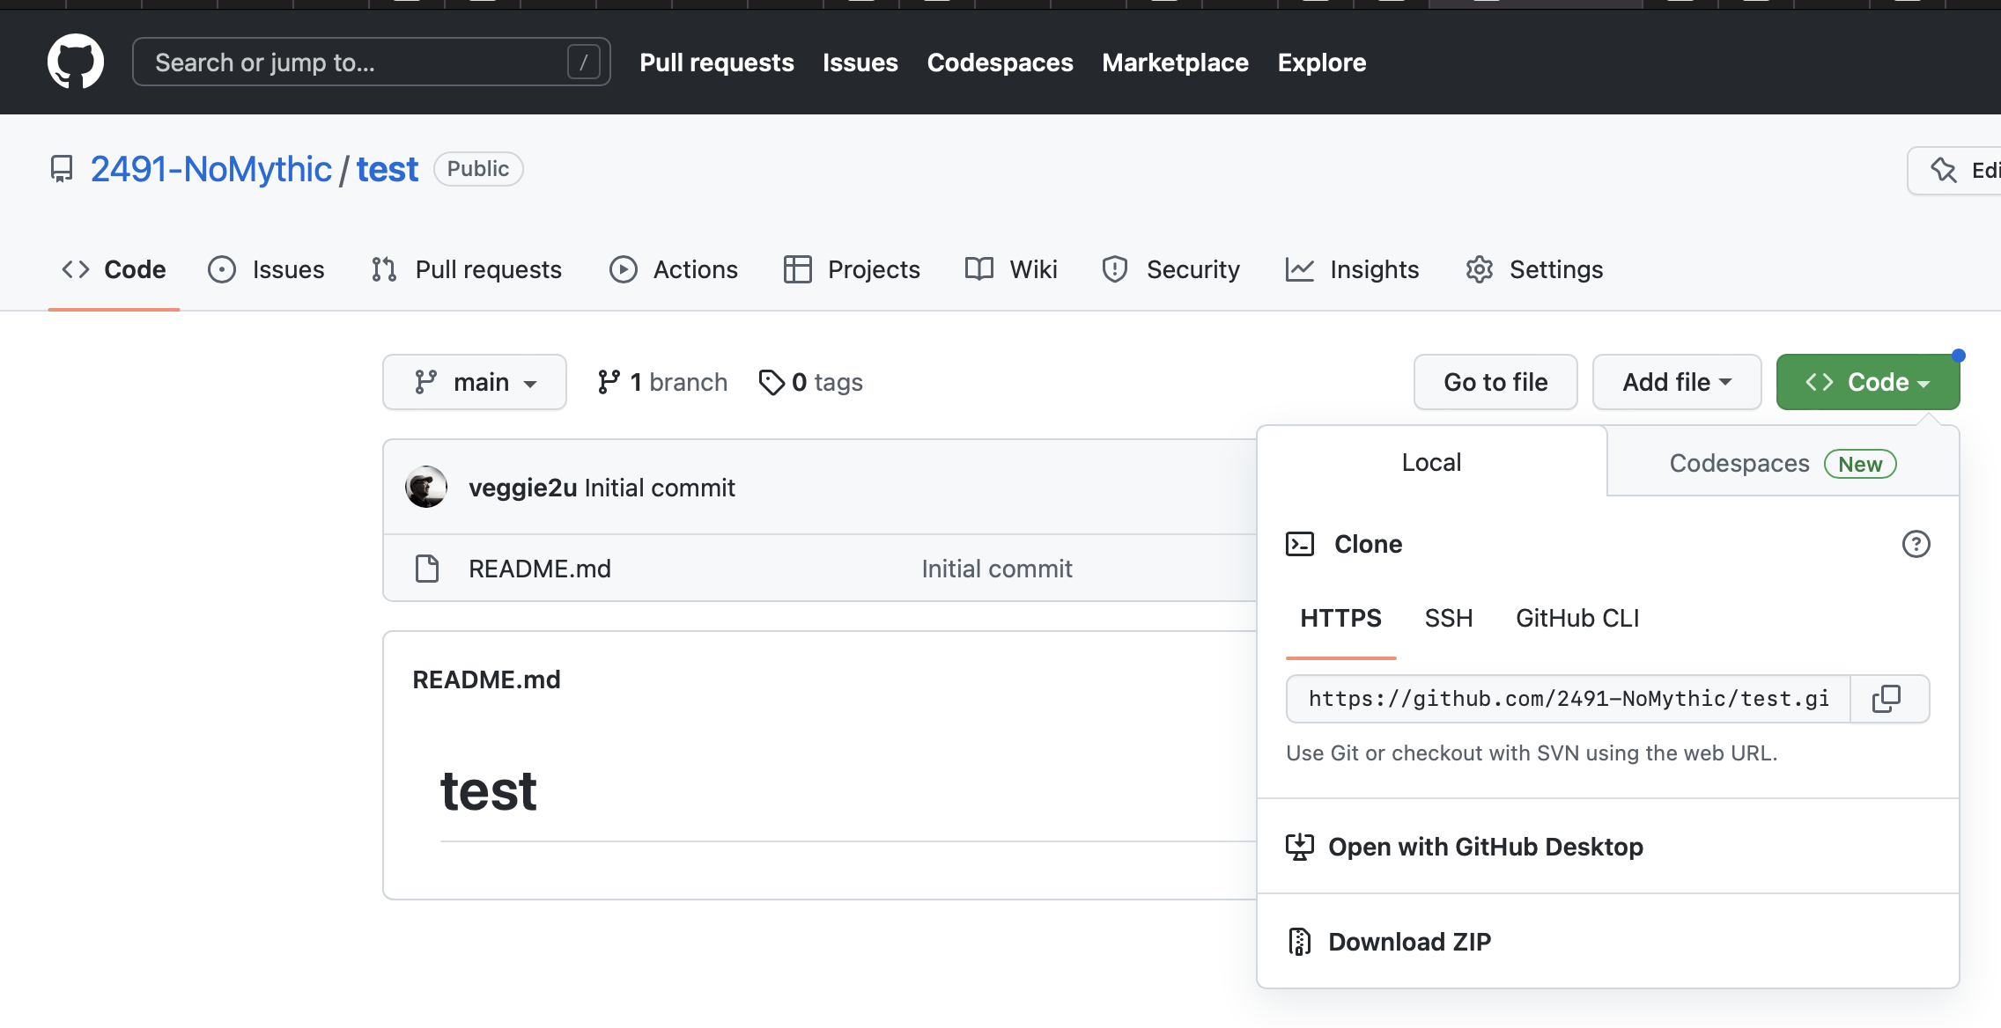Click the GitHub Octocat logo
Viewport: 2001px width, 1028px height.
click(x=76, y=62)
